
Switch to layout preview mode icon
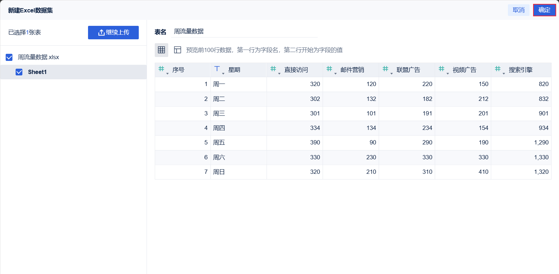pyautogui.click(x=177, y=50)
